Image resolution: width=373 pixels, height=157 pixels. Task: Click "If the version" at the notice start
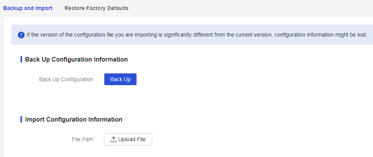coord(39,35)
